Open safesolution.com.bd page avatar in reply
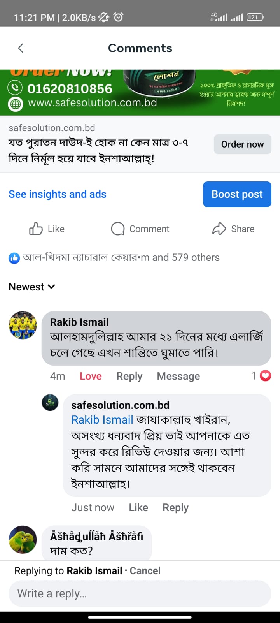This screenshot has height=623, width=280. click(50, 403)
